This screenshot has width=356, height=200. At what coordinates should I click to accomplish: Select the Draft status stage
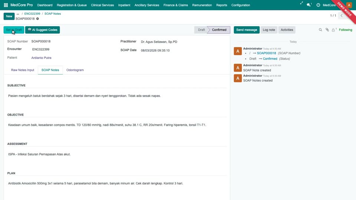point(201,30)
